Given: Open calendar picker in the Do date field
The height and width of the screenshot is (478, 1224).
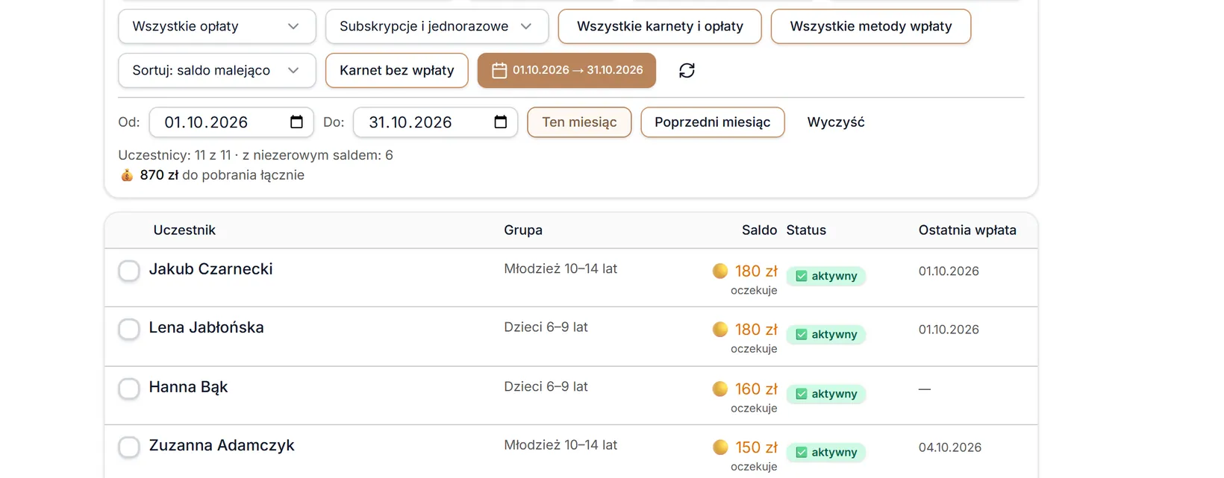Looking at the screenshot, I should [501, 122].
